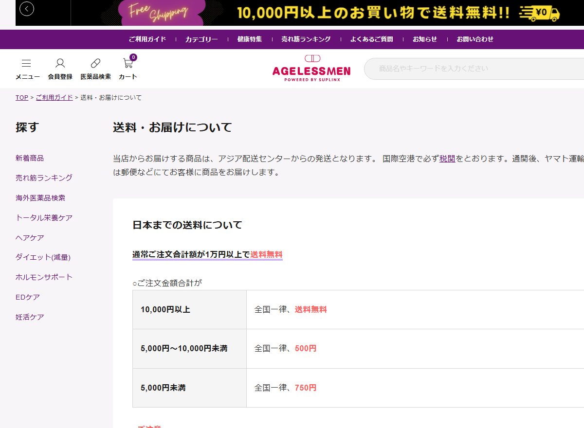This screenshot has width=584, height=428.
Task: Open 新着商品 in the sidebar
Action: point(30,158)
